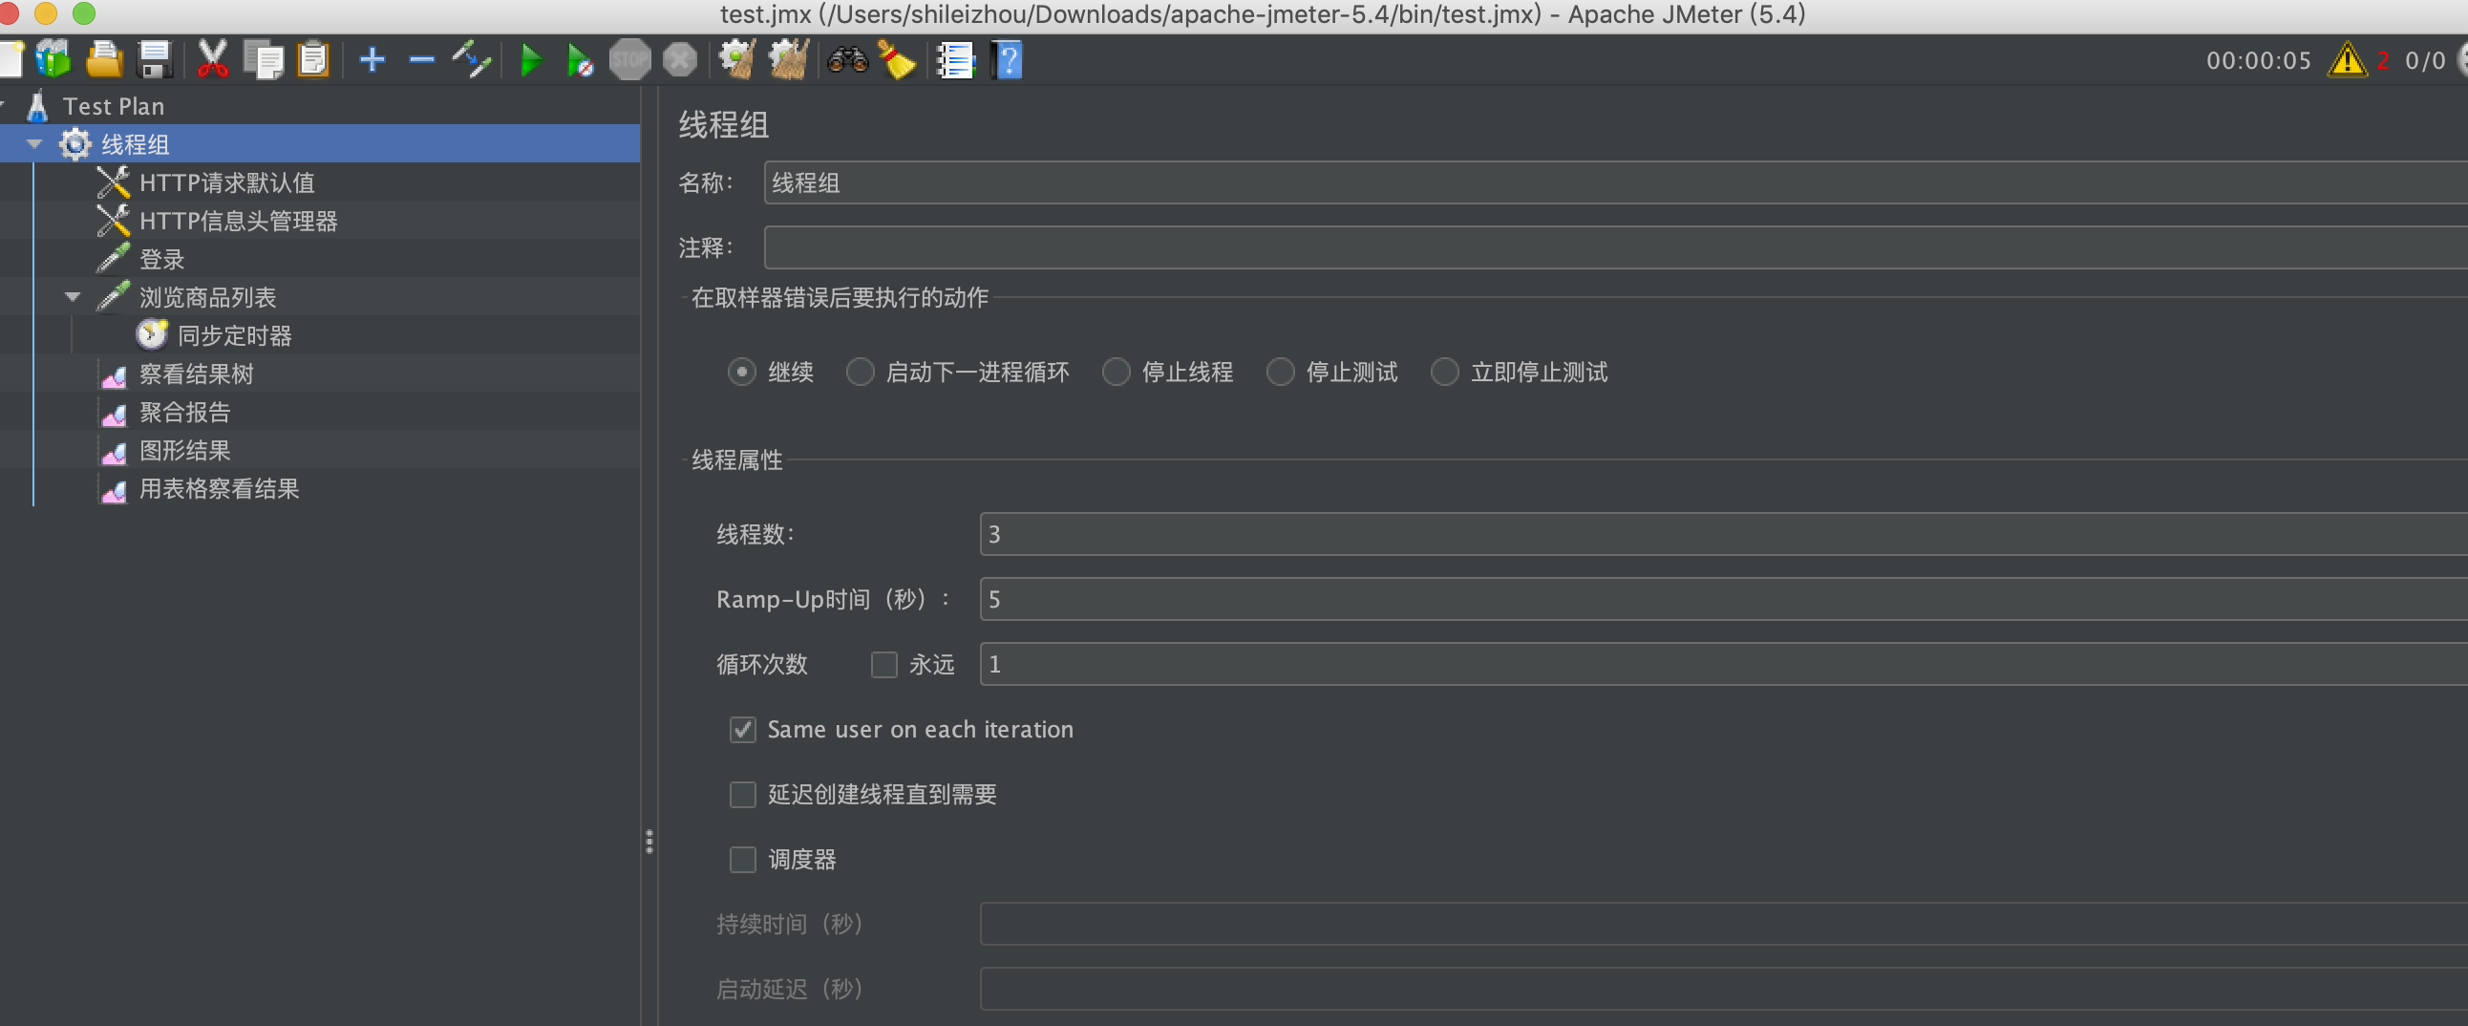Viewport: 2468px width, 1026px height.
Task: Click the 循环次数 value field
Action: point(1724,664)
